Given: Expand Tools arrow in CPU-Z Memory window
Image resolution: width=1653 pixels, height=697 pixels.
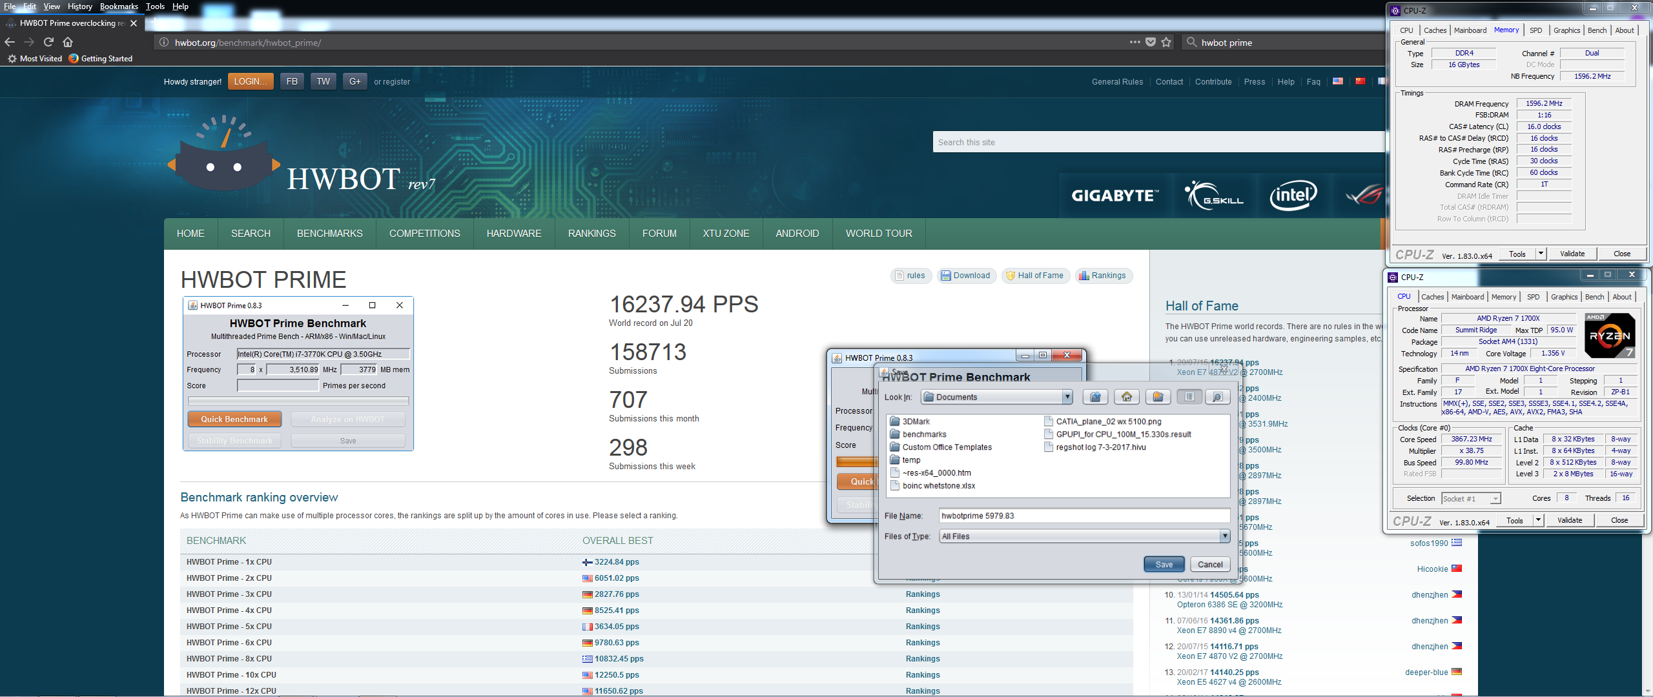Looking at the screenshot, I should [1541, 254].
